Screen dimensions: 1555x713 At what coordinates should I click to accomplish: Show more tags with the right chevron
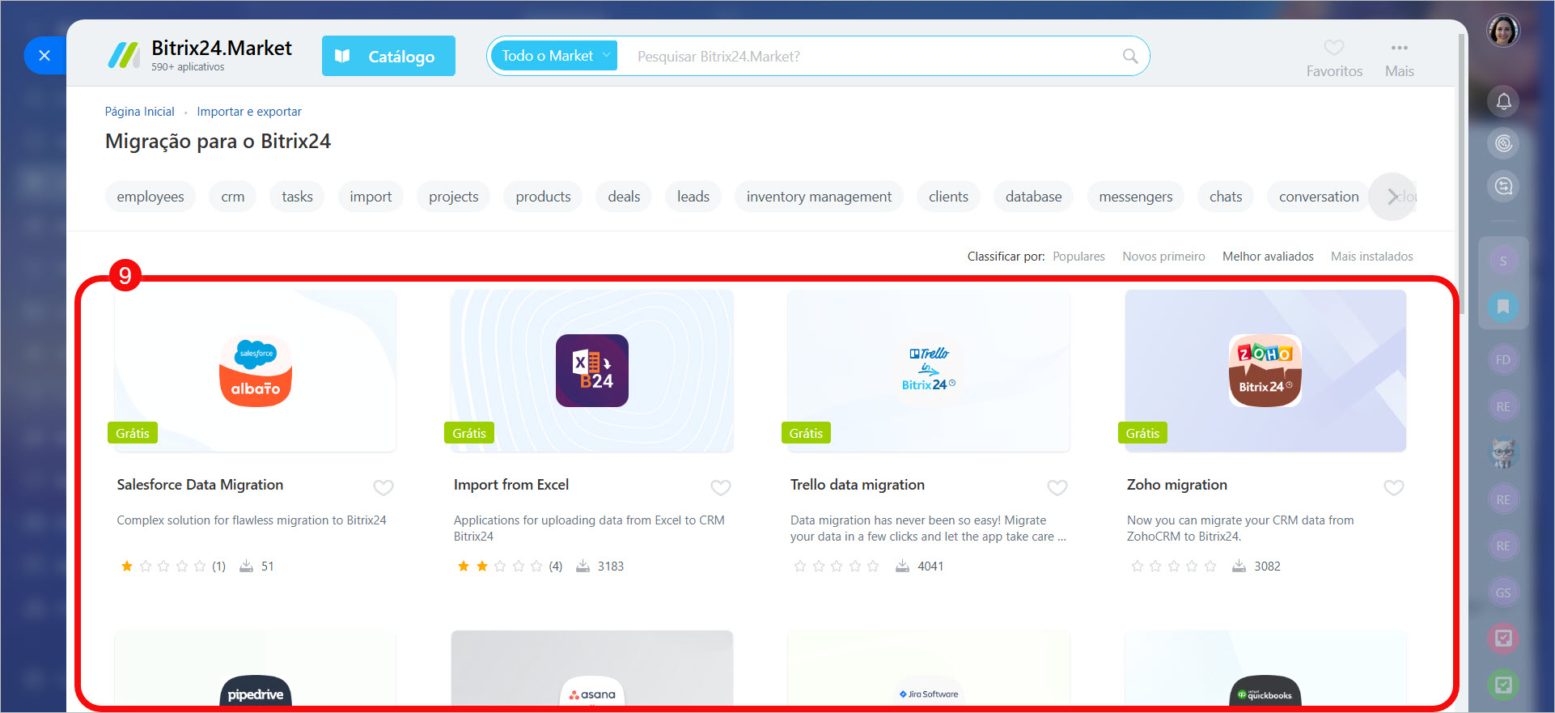1392,197
